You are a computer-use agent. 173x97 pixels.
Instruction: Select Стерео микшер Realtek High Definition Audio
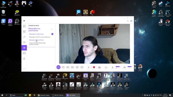coord(37,44)
